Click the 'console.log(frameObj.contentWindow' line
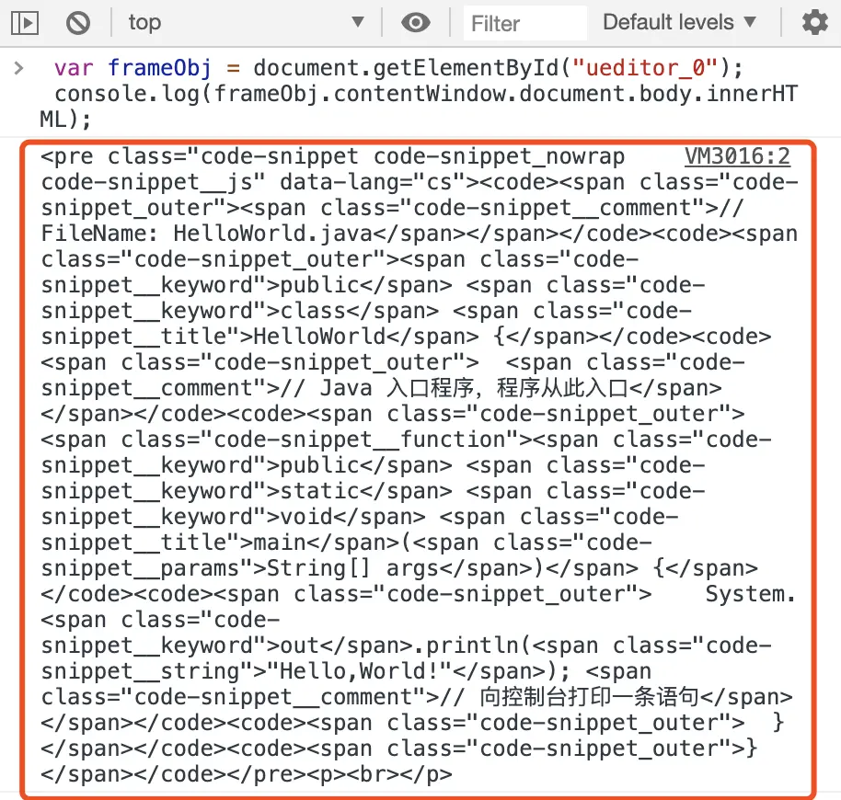The width and height of the screenshot is (841, 800). [426, 94]
